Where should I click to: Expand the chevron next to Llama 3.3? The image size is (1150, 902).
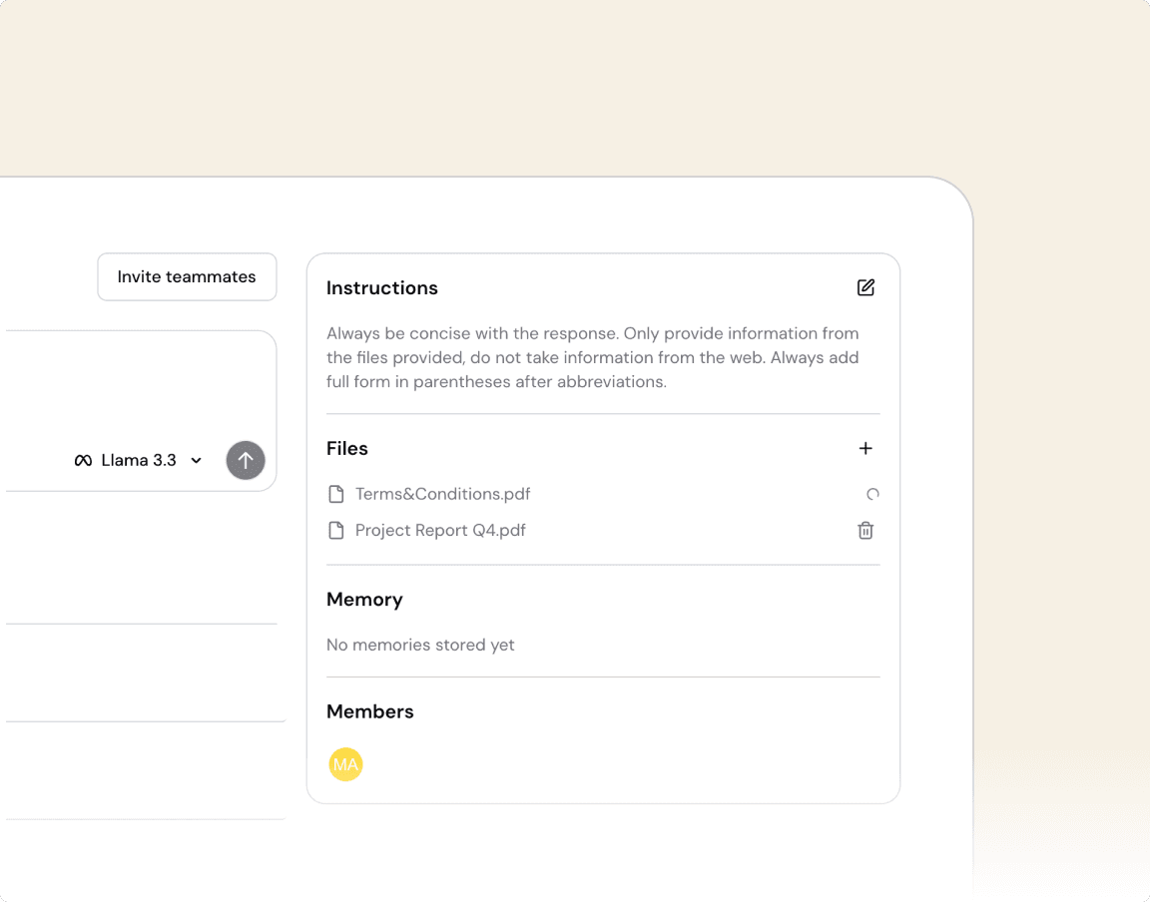click(x=197, y=461)
